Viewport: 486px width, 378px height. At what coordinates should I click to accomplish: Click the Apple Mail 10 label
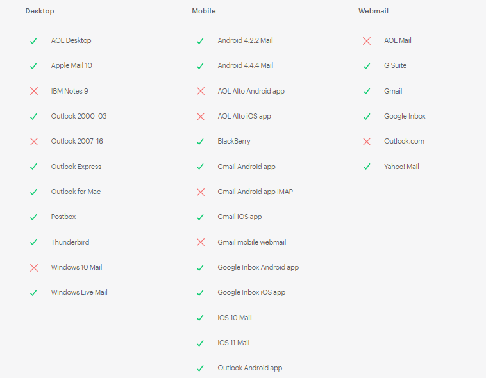click(x=72, y=65)
